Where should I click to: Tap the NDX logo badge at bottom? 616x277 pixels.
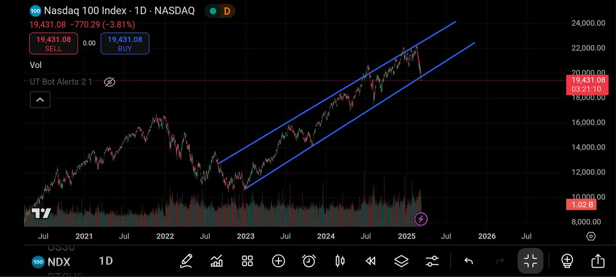point(38,261)
